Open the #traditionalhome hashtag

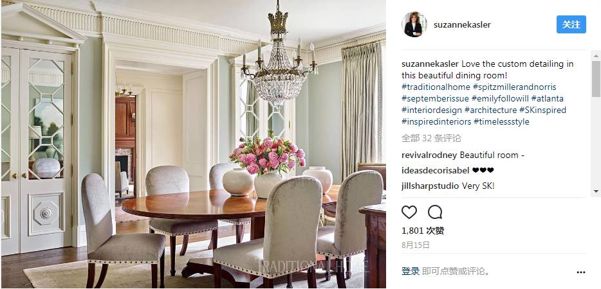click(436, 87)
